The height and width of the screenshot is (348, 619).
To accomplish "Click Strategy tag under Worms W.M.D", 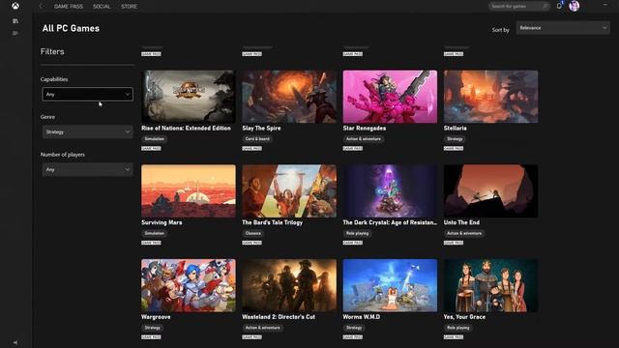I will pos(354,328).
